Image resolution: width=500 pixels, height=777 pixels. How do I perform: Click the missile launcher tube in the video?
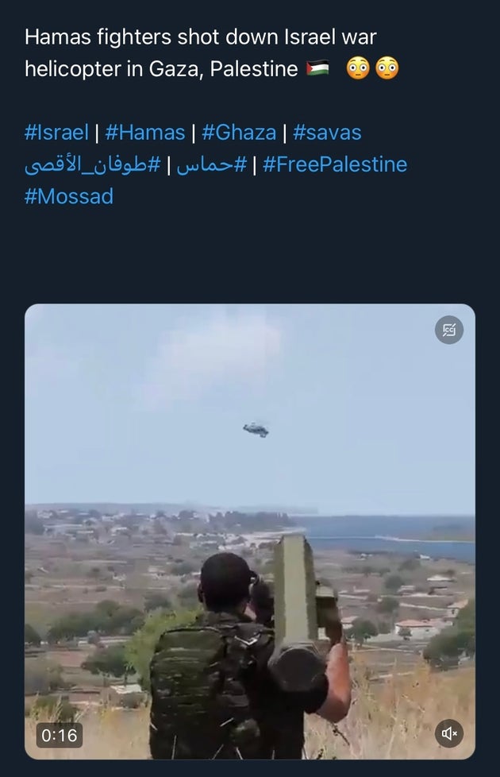(x=295, y=604)
